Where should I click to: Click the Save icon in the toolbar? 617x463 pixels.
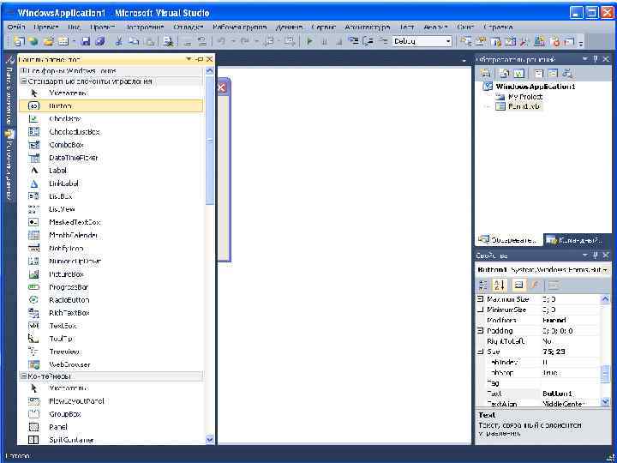[86, 41]
